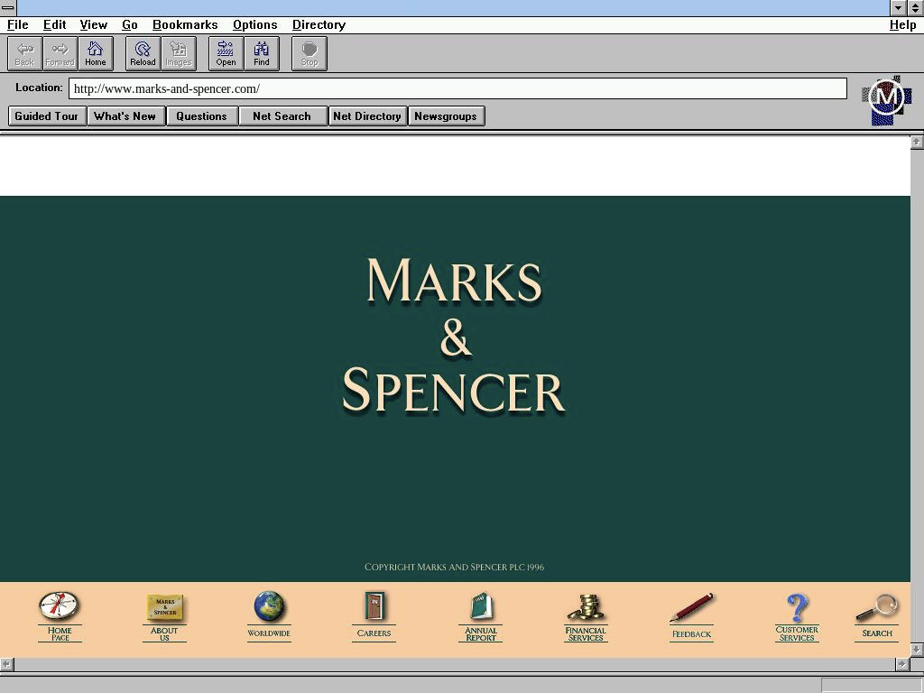The width and height of the screenshot is (924, 693).
Task: Click the Home toolbar icon
Action: click(x=95, y=53)
